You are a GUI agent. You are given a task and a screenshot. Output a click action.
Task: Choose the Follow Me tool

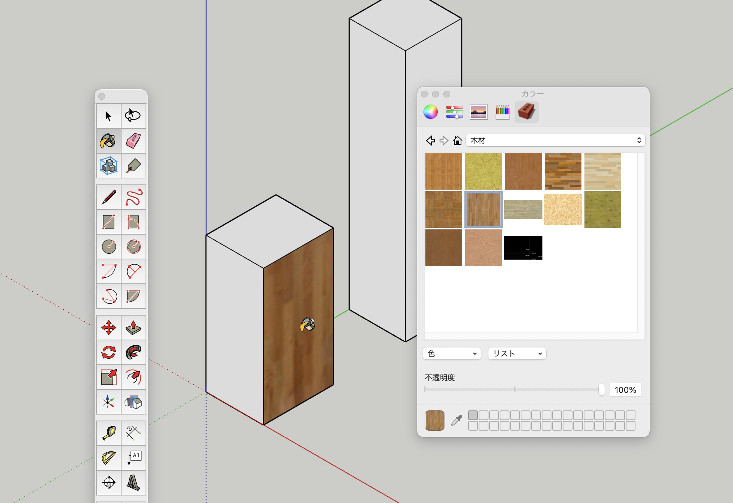point(134,352)
